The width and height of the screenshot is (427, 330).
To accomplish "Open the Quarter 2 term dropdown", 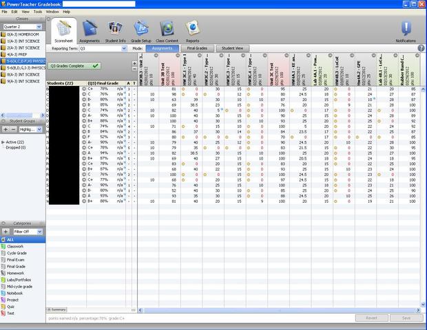I will click(x=22, y=27).
